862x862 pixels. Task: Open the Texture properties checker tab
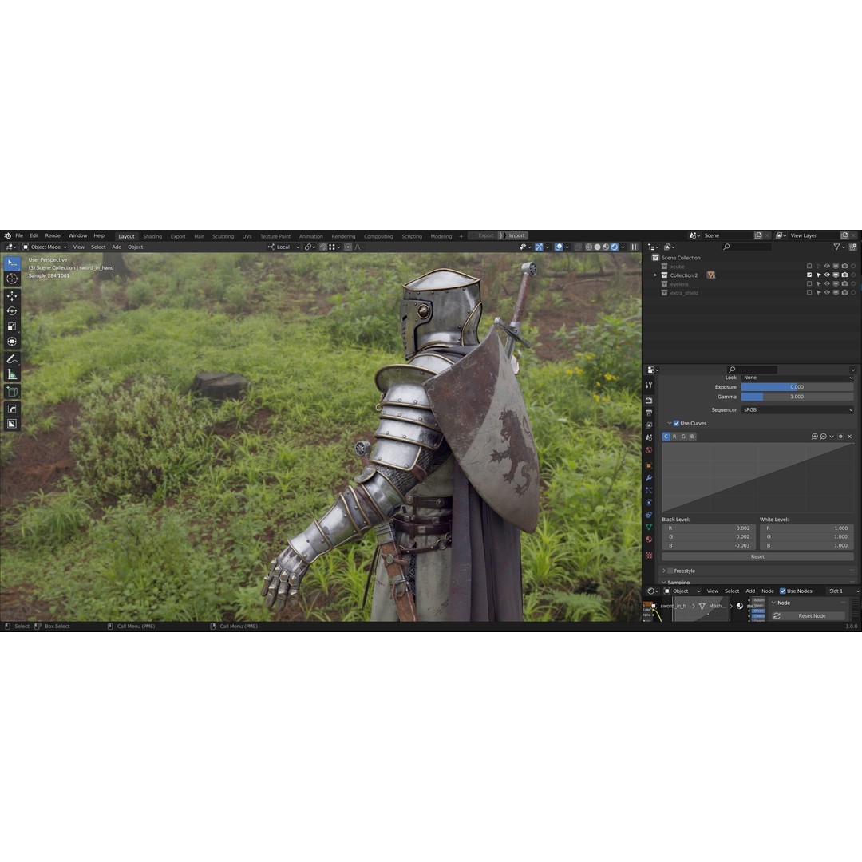[649, 556]
